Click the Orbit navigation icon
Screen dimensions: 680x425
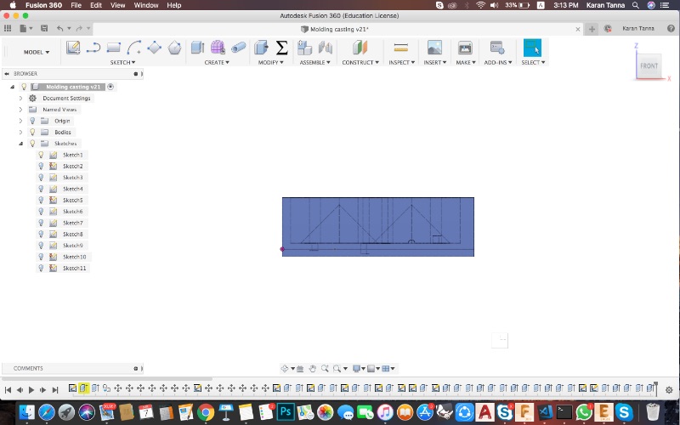[285, 369]
